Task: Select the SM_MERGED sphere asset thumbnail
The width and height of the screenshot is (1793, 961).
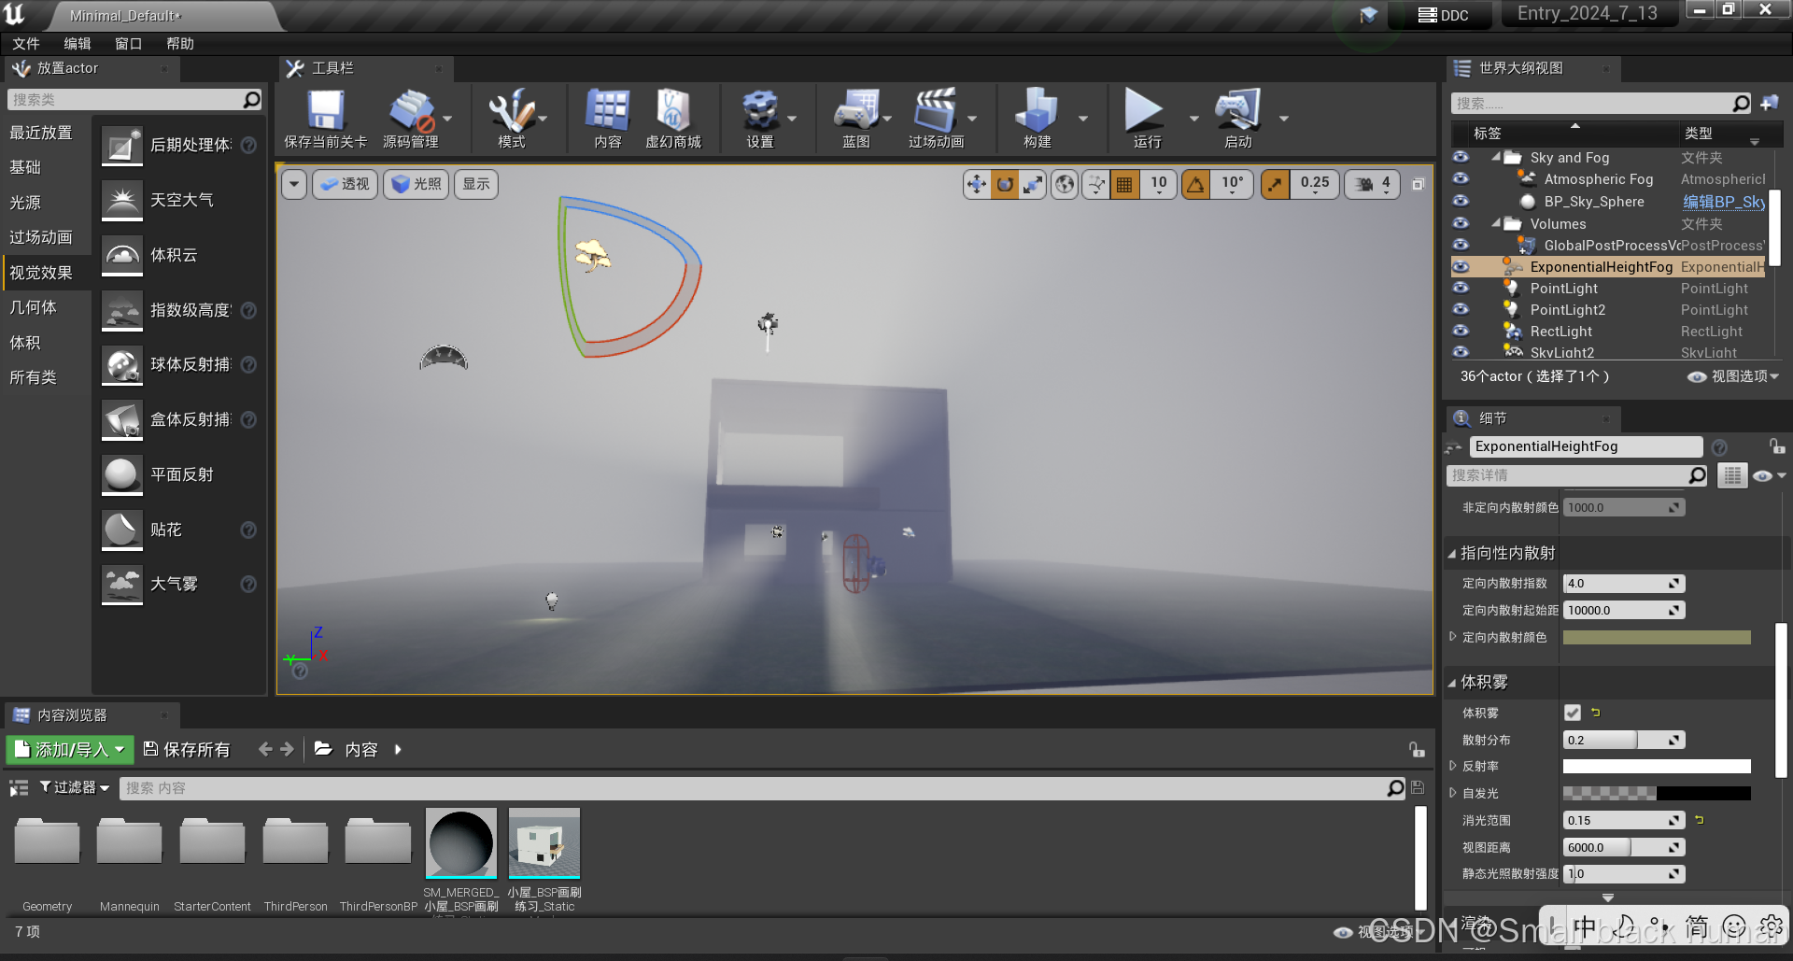Action: point(460,843)
